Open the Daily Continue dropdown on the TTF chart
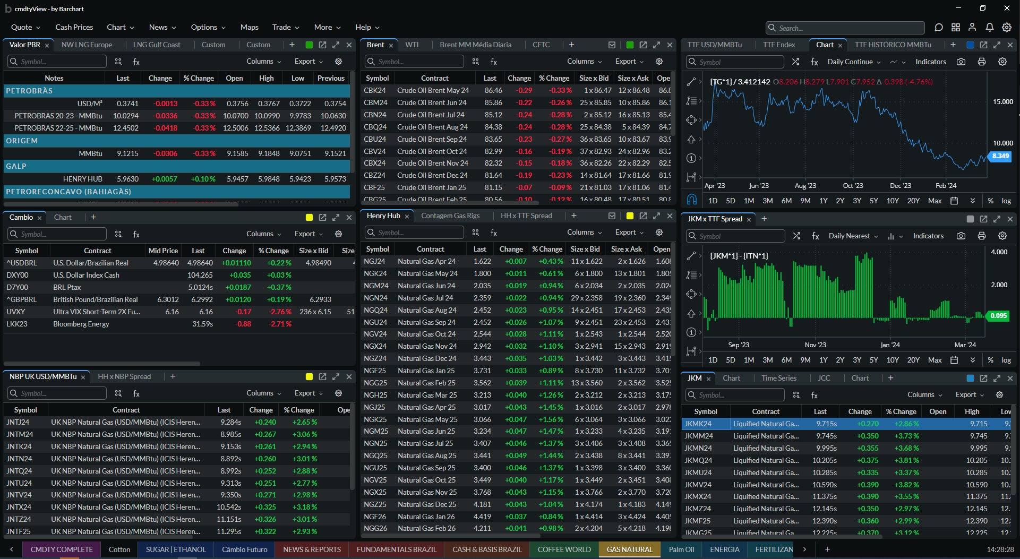 [x=854, y=62]
